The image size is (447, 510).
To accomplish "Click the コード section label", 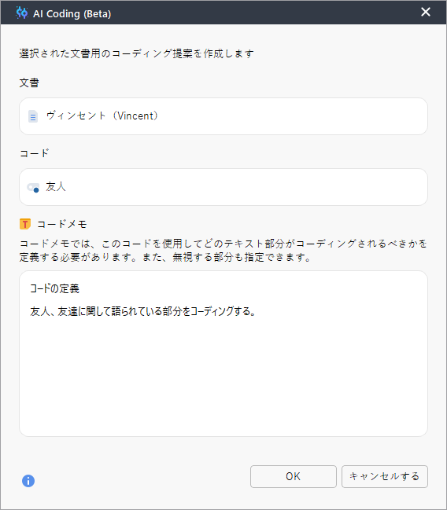I will click(x=34, y=153).
